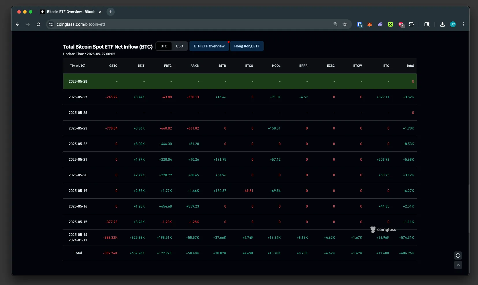Open the MetaMask fox extension
478x285 pixels.
coord(370,25)
